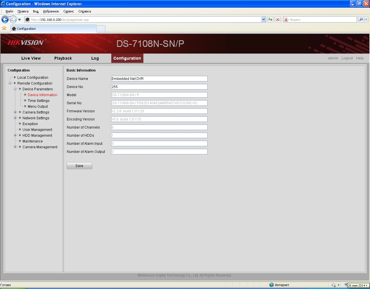Screen dimensions: 370x289
Task: Click the Help link
Action: point(360,58)
